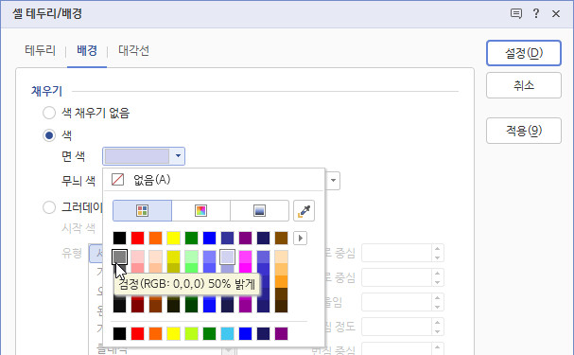Click the 적용(9) button
Viewport: 574px width, 355px height.
pyautogui.click(x=524, y=131)
